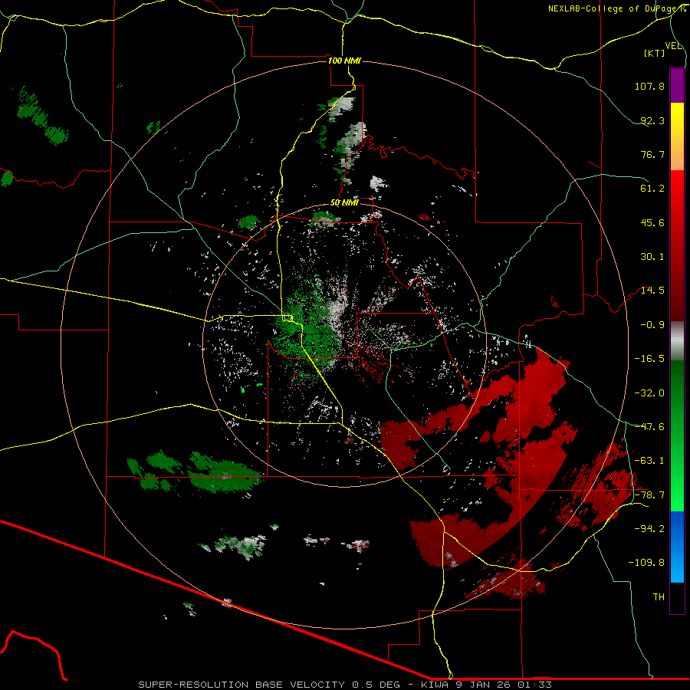Image resolution: width=690 pixels, height=690 pixels.
Task: Click the TH threshold label
Action: 659,597
